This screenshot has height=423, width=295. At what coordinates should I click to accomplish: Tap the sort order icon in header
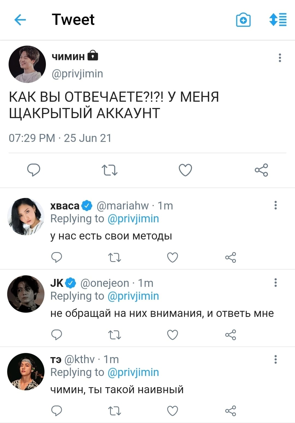(278, 20)
